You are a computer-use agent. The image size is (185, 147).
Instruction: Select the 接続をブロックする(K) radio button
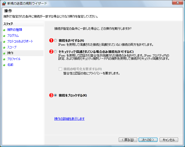point(55,95)
